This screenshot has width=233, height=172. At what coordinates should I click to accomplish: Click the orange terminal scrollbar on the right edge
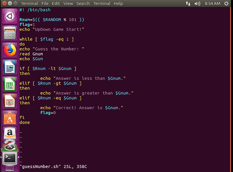(231, 89)
